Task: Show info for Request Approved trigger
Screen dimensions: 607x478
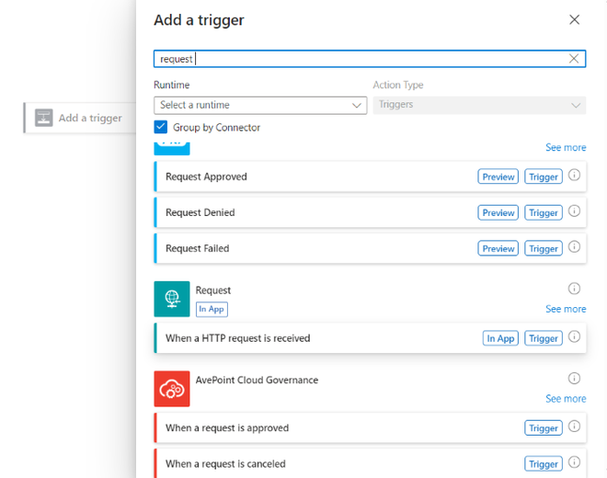Action: (x=574, y=176)
